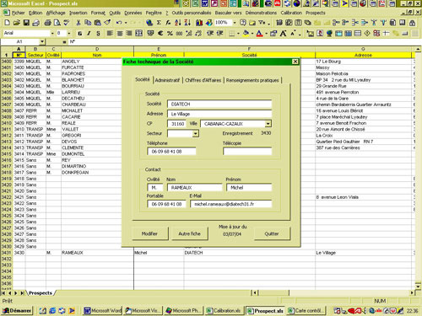Toggle Bold formatting
The image size is (422, 316).
(80, 34)
